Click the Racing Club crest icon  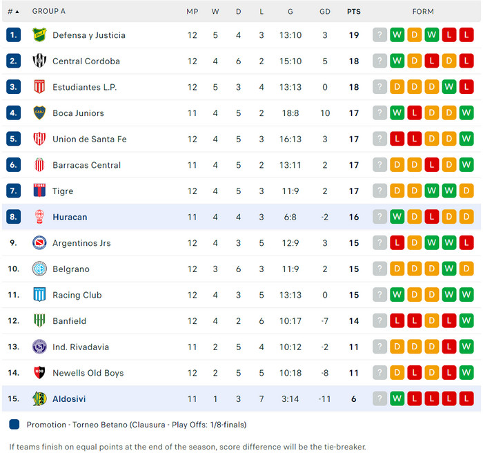39,295
